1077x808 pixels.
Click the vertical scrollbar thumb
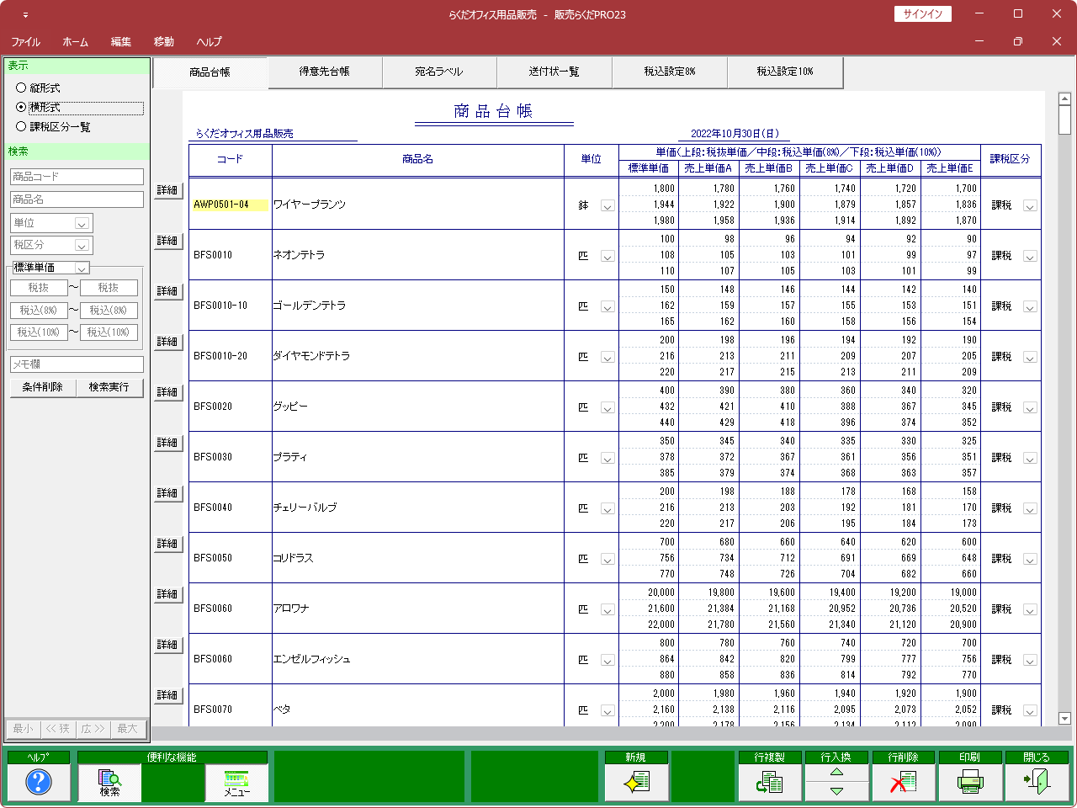[1064, 120]
